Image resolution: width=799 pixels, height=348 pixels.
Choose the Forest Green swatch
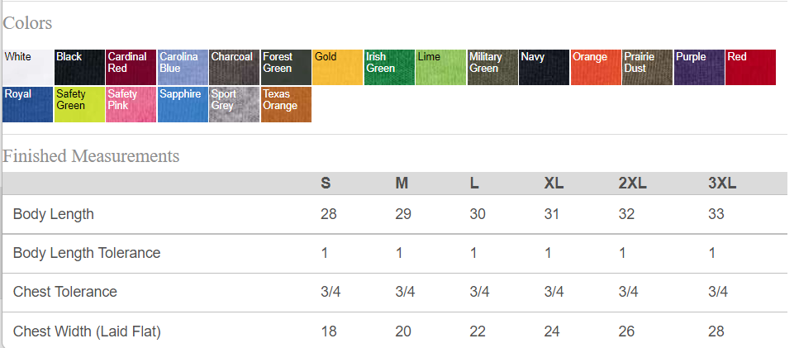[286, 67]
